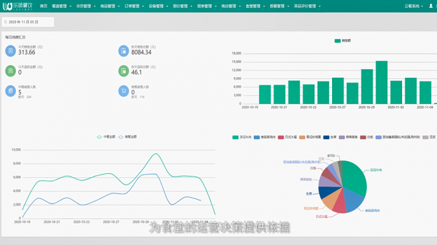Click the 乐膳餐饮 logo link

pyautogui.click(x=17, y=6)
